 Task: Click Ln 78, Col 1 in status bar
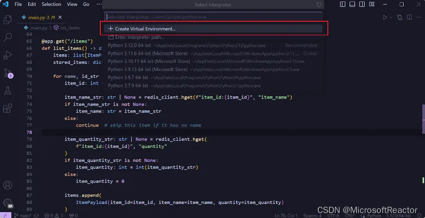pos(286,216)
